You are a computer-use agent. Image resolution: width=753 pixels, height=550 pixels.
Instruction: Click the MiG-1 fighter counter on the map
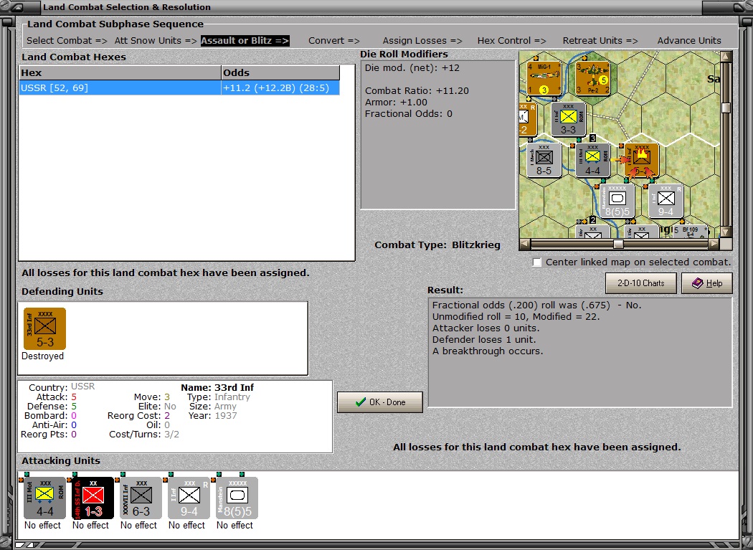[x=544, y=78]
